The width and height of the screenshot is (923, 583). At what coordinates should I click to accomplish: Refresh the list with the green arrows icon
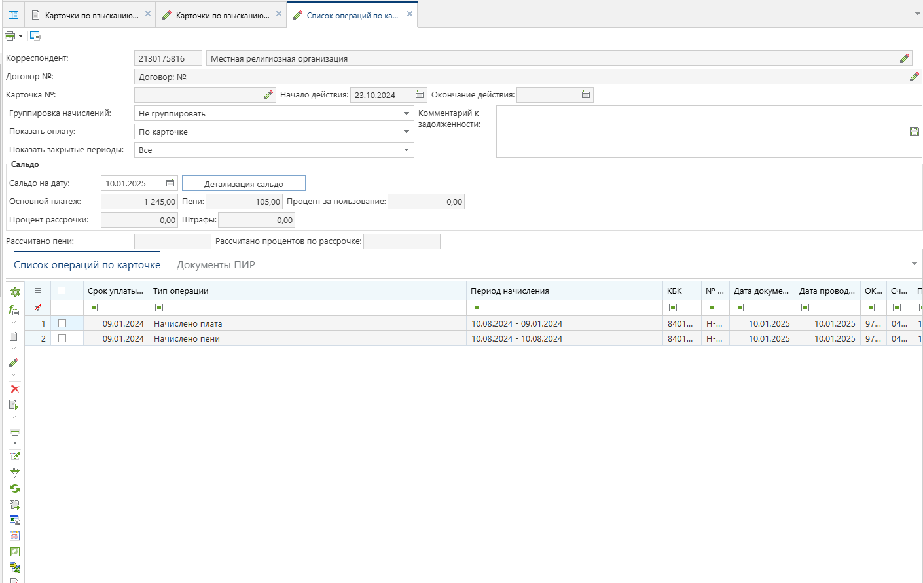point(15,488)
